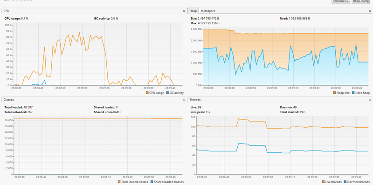
Task: Click the GC activity blue legend swatch
Action: tap(167, 93)
